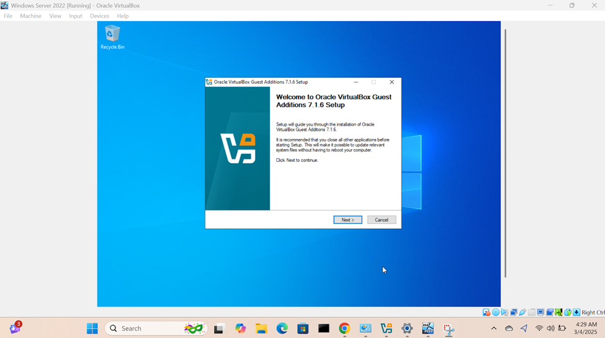The width and height of the screenshot is (605, 338).
Task: Open Settings gear on the taskbar
Action: 407,328
